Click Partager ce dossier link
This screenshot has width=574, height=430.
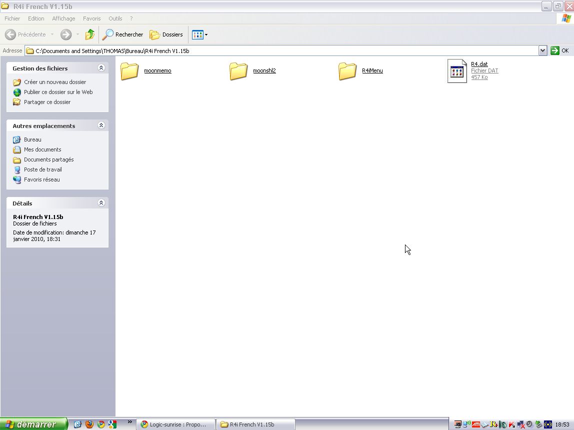coord(47,102)
